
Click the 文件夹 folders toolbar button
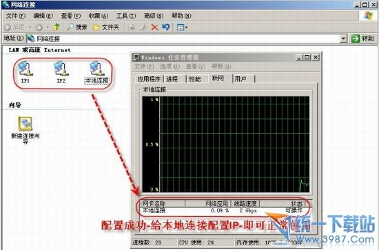tap(106, 27)
